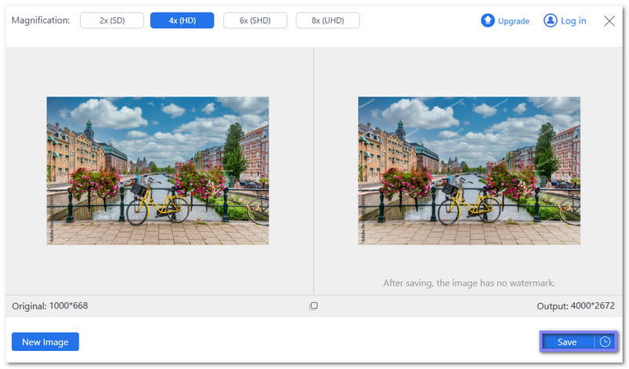Select the 2x (SD) magnification option
629x369 pixels.
click(112, 20)
